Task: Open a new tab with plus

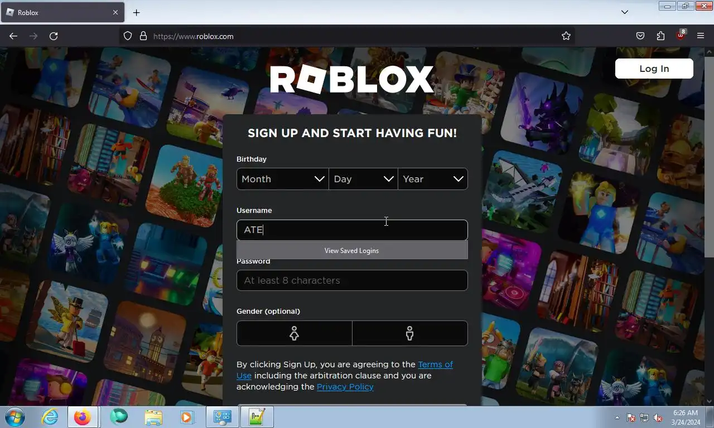Action: pyautogui.click(x=136, y=12)
